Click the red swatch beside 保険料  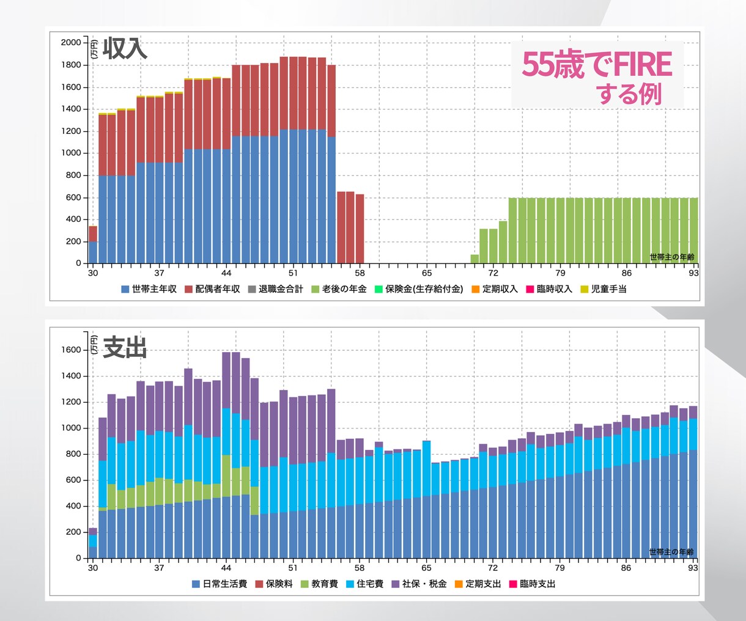tap(259, 584)
